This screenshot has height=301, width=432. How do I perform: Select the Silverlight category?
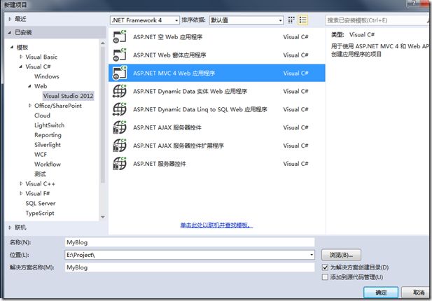(x=48, y=145)
